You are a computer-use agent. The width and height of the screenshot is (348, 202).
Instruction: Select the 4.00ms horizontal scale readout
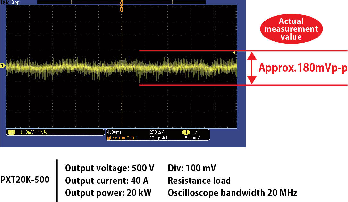[115, 132]
